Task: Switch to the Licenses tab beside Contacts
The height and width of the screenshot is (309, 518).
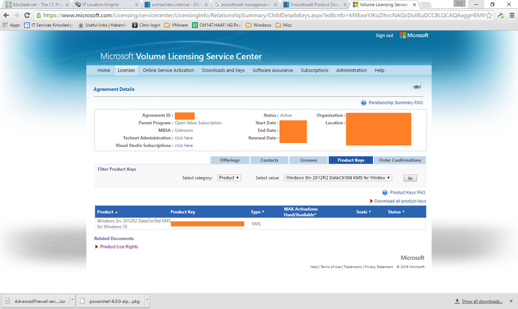Action: pos(309,160)
